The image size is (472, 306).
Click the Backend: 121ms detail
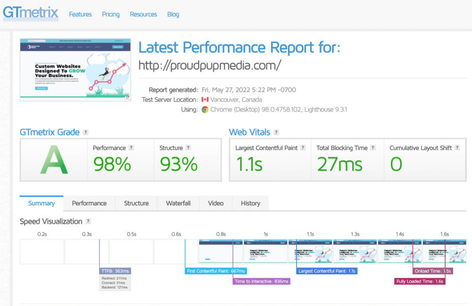click(114, 287)
